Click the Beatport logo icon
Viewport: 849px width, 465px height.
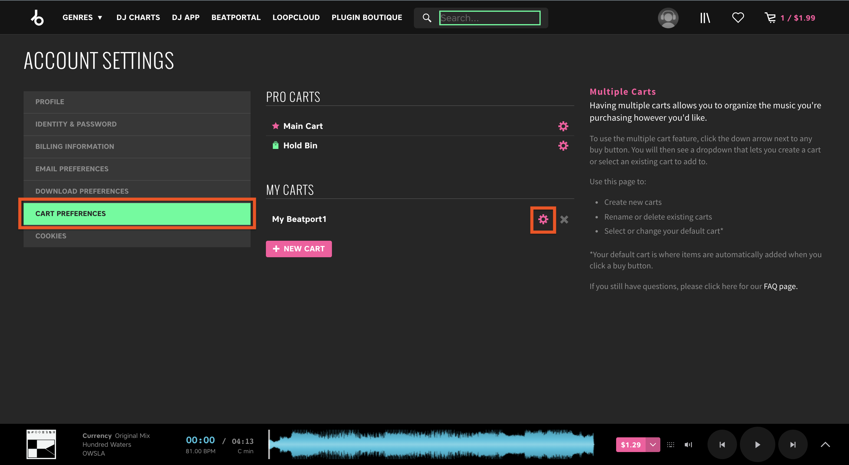37,17
